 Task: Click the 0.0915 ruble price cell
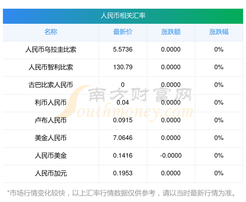[x=123, y=120]
